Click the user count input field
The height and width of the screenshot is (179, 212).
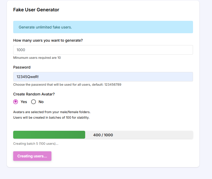coord(103,50)
